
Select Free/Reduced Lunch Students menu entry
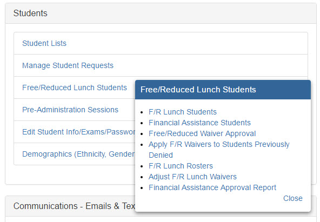click(x=75, y=88)
